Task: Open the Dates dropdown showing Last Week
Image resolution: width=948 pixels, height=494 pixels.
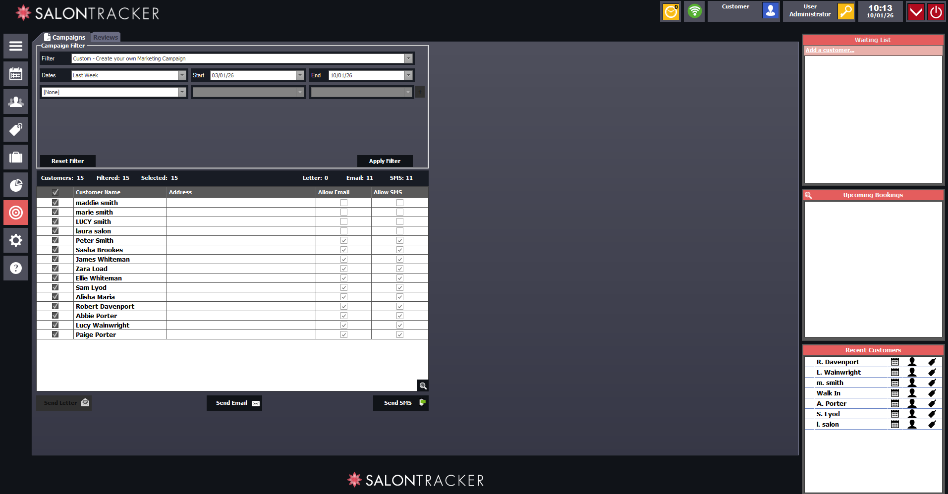Action: click(x=182, y=75)
